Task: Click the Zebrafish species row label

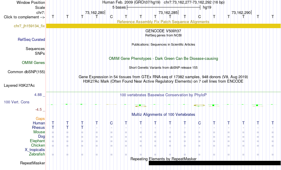Action: coord(37,154)
